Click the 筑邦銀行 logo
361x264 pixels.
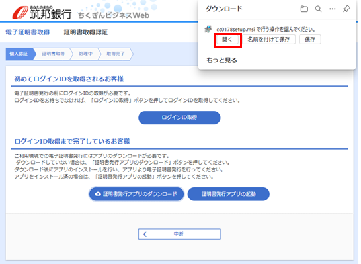(42, 13)
